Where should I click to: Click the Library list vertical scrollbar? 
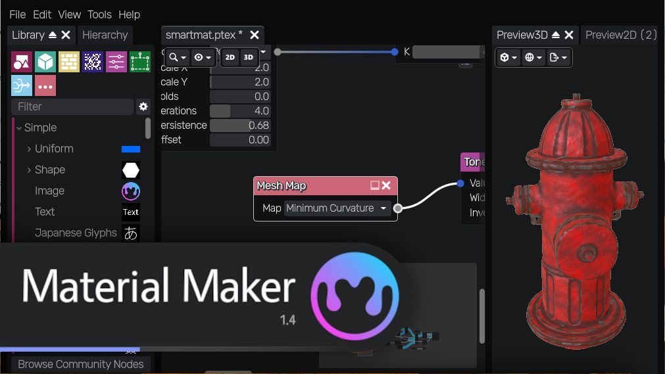click(x=147, y=128)
